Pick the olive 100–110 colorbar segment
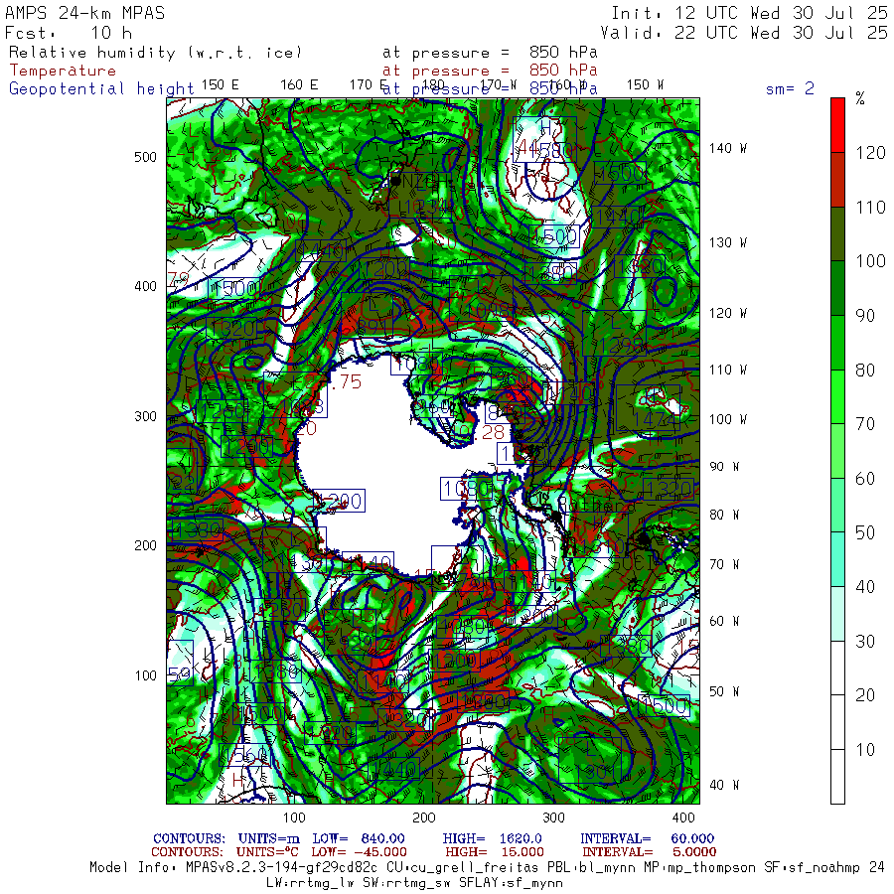Screen dimensions: 894x894 [837, 233]
